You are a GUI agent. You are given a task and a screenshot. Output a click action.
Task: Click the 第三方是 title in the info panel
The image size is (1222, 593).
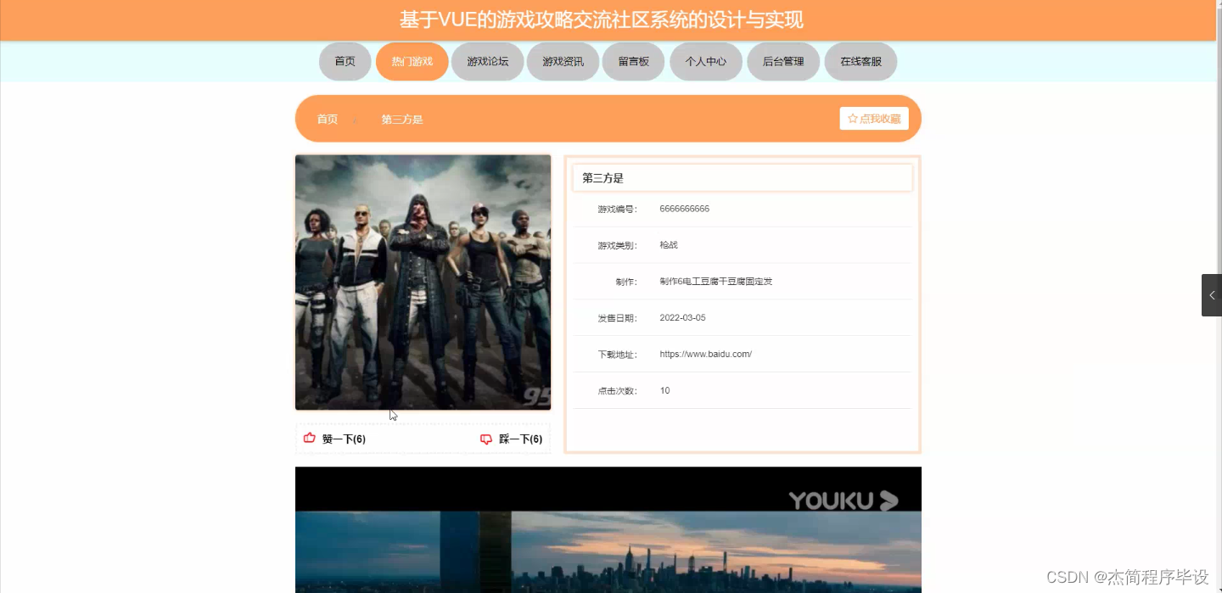tap(603, 178)
